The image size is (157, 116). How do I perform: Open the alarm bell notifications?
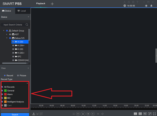click(x=151, y=6)
